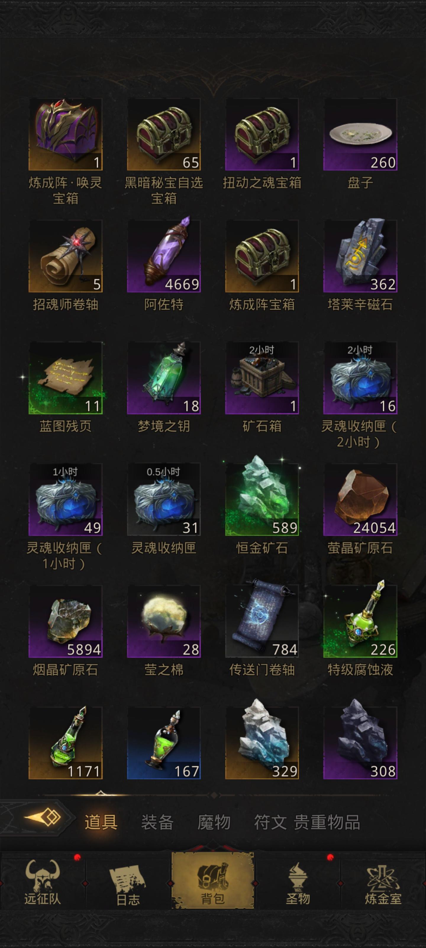Open the 黑暗秘宝自选宝箱 chest item
Image resolution: width=426 pixels, height=948 pixels.
164,134
